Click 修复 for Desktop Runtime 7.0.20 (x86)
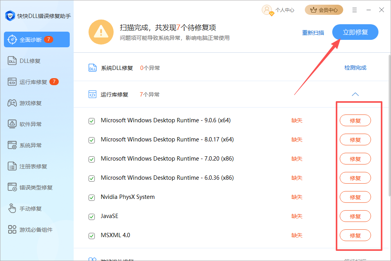 click(355, 159)
